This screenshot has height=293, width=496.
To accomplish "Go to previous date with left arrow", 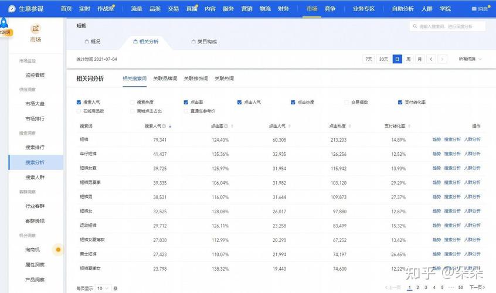I will (x=431, y=59).
